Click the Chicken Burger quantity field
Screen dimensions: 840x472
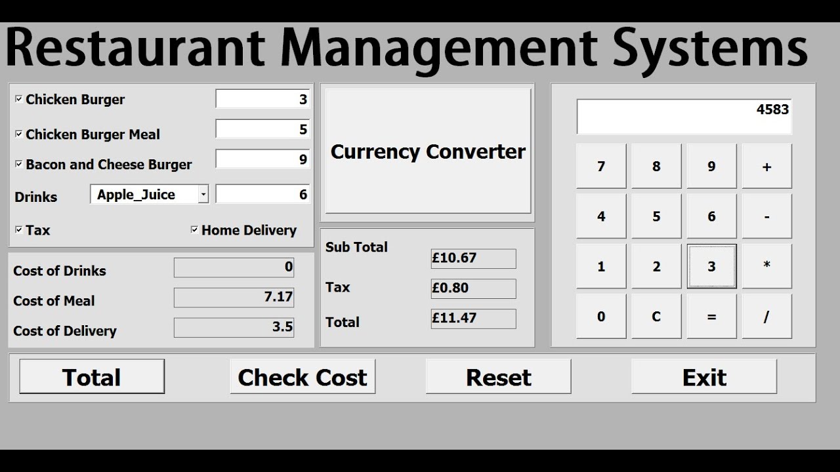[262, 99]
